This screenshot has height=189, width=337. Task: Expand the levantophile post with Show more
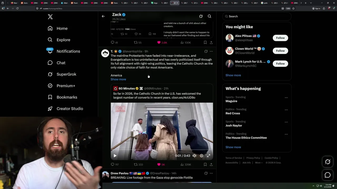118,79
